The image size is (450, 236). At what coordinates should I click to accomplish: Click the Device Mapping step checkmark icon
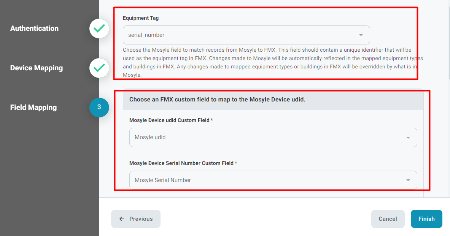tap(99, 68)
